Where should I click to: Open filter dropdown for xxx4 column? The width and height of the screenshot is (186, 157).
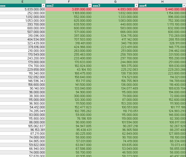[184, 6]
